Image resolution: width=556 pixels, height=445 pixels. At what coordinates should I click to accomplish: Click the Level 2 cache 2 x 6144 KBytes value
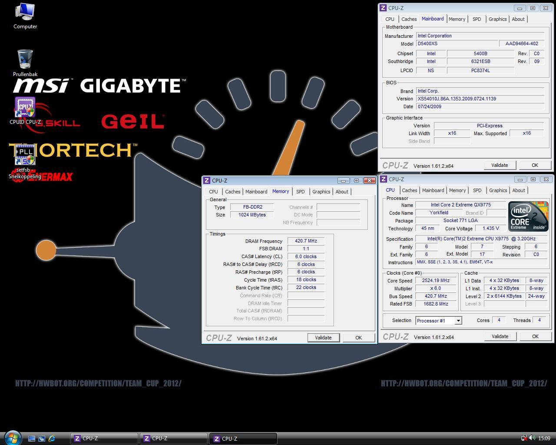click(504, 296)
